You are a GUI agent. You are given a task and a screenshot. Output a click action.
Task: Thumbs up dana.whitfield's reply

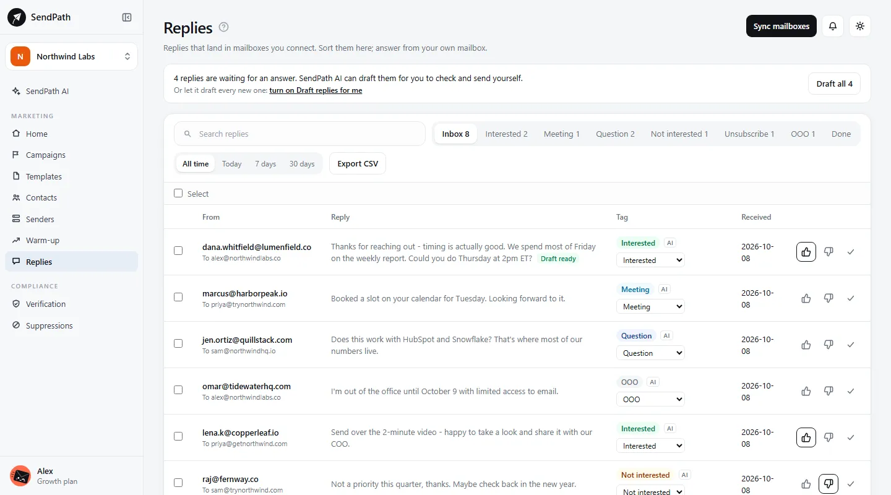pyautogui.click(x=806, y=252)
